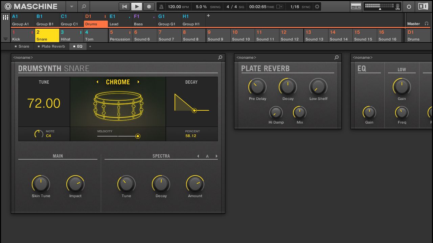433x243 pixels.
Task: Click the 5.0 % swing value
Action: coord(201,7)
